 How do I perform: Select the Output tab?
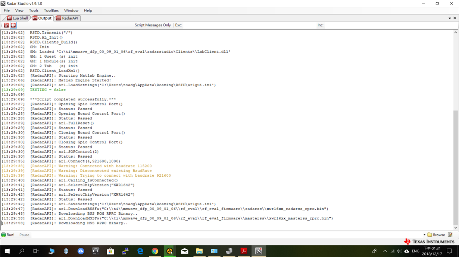click(x=42, y=18)
